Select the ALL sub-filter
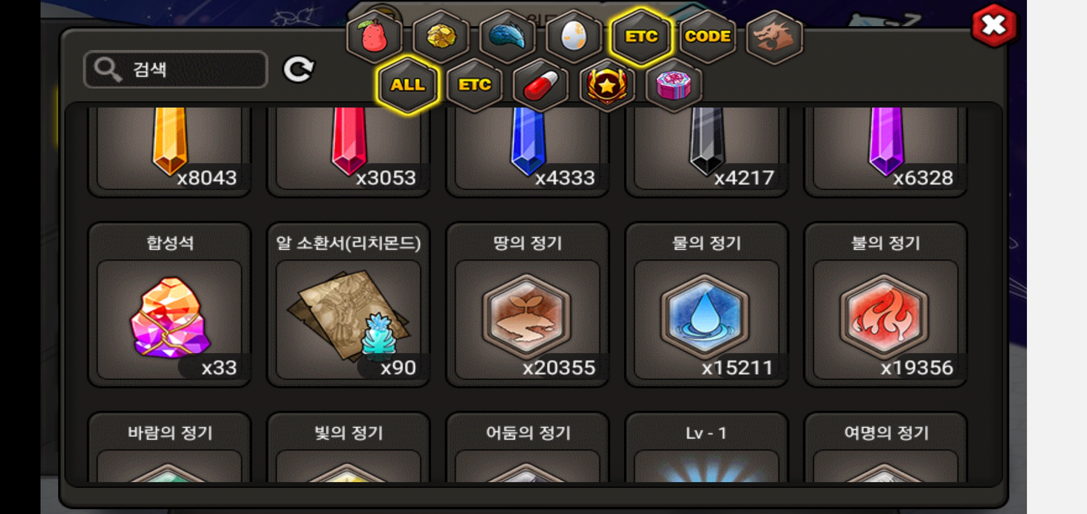 point(408,85)
